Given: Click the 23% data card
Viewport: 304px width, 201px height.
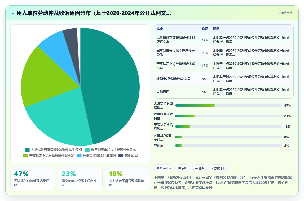Looking at the screenshot, I should pos(80,179).
